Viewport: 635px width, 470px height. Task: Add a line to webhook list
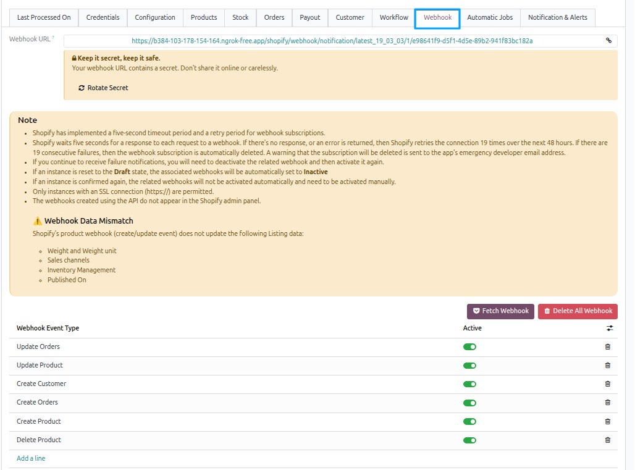point(31,458)
